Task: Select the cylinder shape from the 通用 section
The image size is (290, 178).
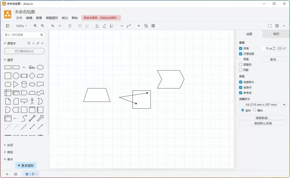Action: (24, 84)
